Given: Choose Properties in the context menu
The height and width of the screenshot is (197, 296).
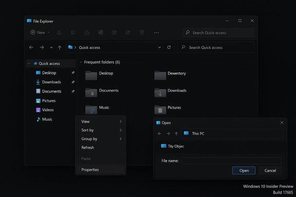Looking at the screenshot, I should [x=101, y=170].
